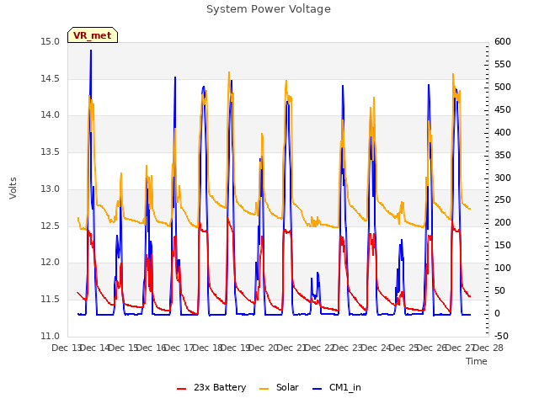The image size is (539, 404).
Task: Click the 13.0 left axis tick label
Action: coord(50,189)
